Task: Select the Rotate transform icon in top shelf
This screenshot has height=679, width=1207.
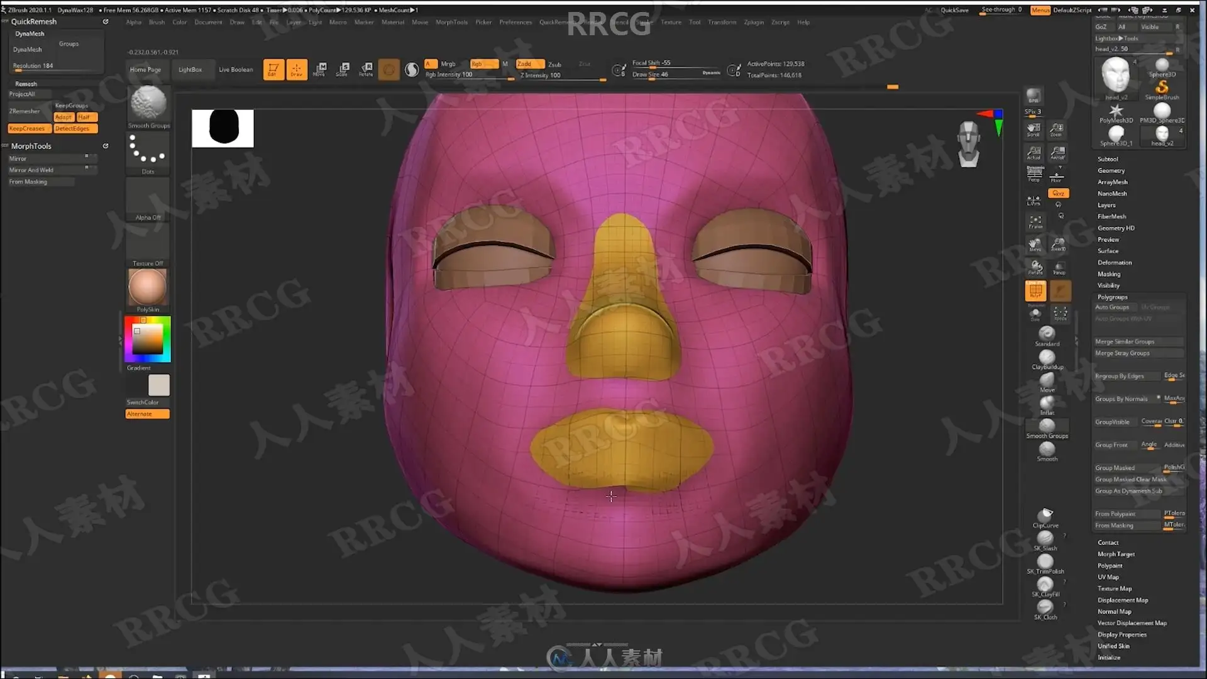Action: [x=366, y=69]
